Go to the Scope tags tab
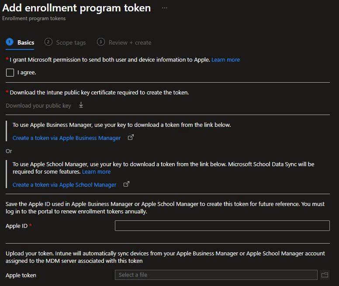The width and height of the screenshot is (339, 286). tap(71, 42)
